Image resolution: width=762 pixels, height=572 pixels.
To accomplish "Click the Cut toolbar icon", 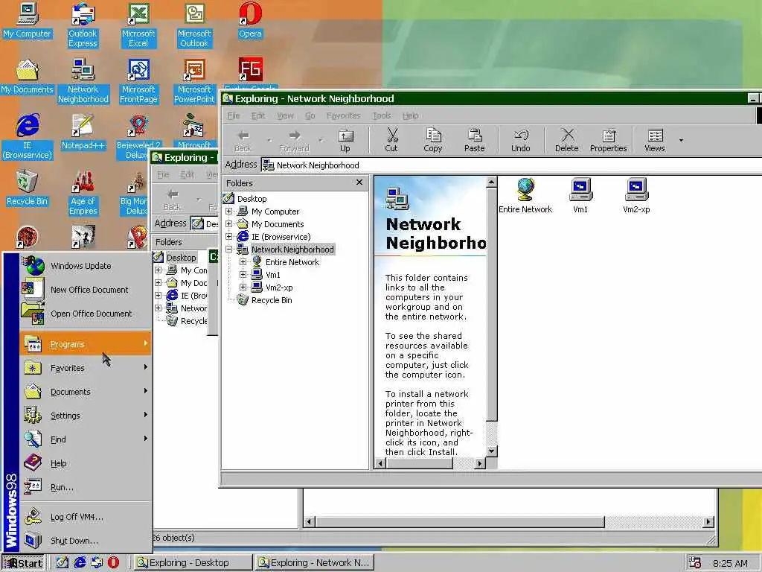I will point(391,140).
